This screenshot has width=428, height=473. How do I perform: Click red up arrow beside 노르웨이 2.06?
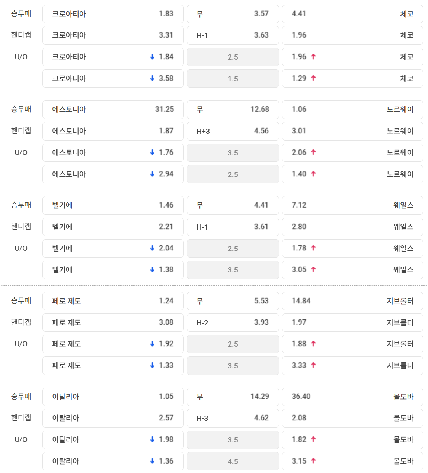pyautogui.click(x=313, y=152)
